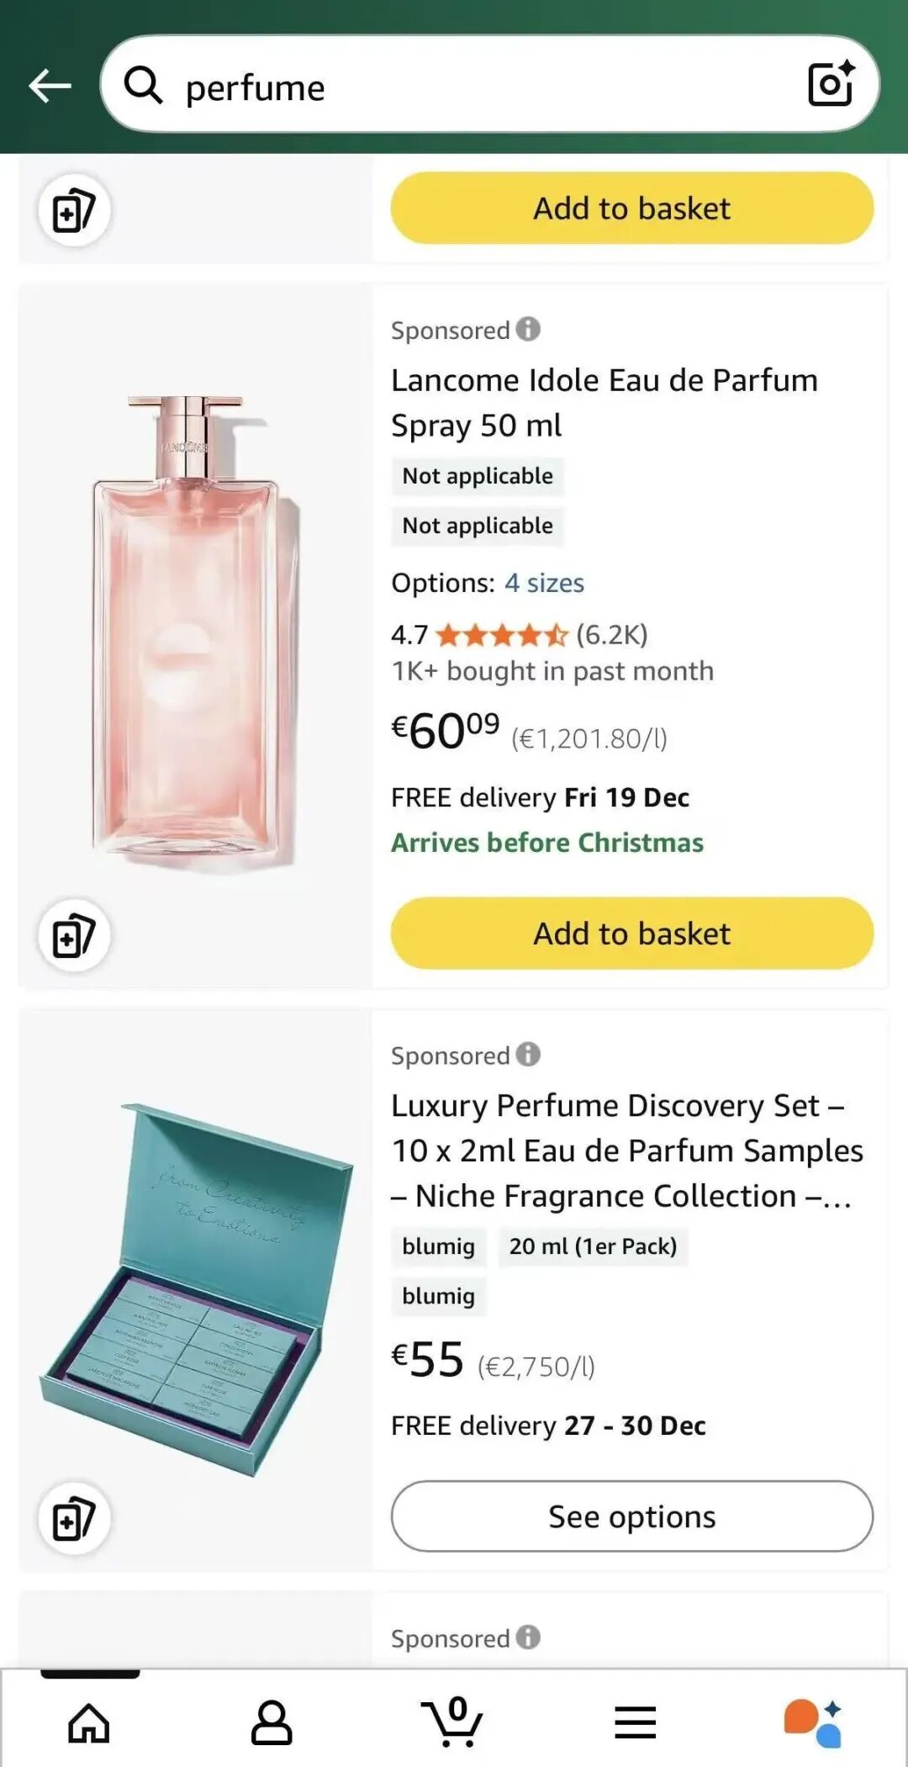This screenshot has height=1767, width=908.
Task: Open the AI assistant chat icon
Action: coord(813,1722)
